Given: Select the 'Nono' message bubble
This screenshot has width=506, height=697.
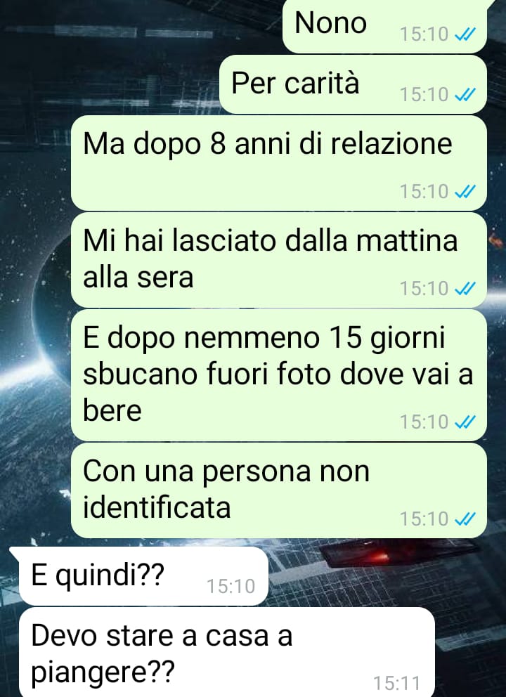Looking at the screenshot, I should click(384, 26).
